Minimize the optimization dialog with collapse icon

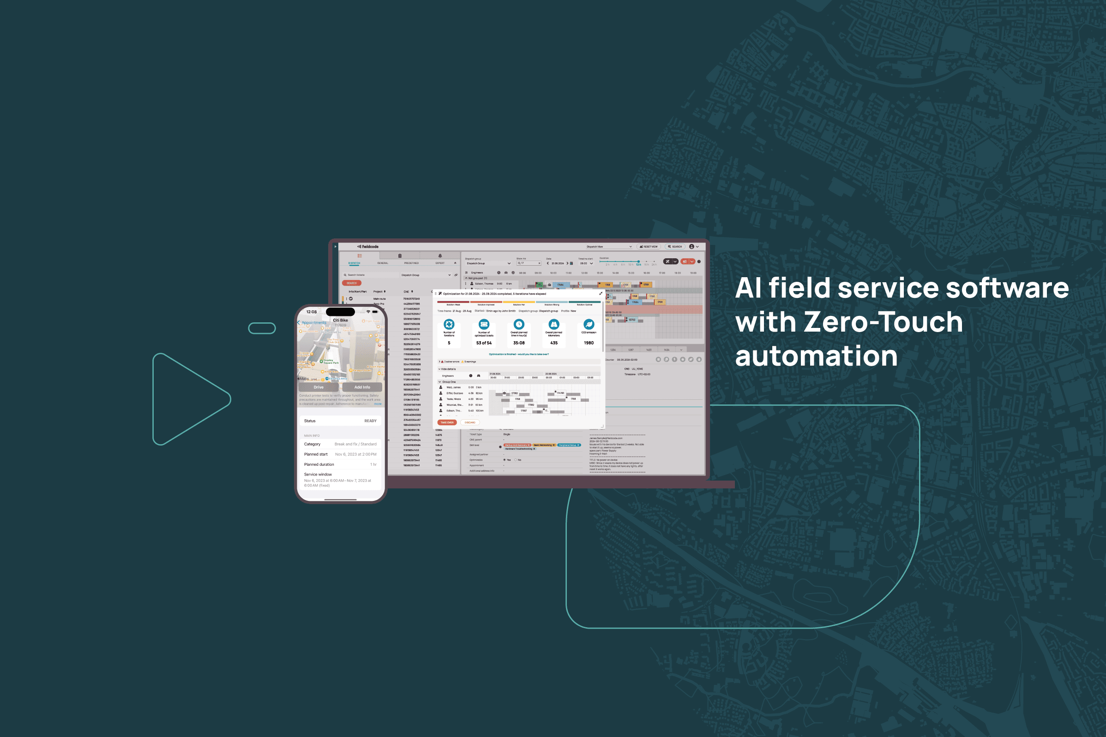tap(600, 293)
